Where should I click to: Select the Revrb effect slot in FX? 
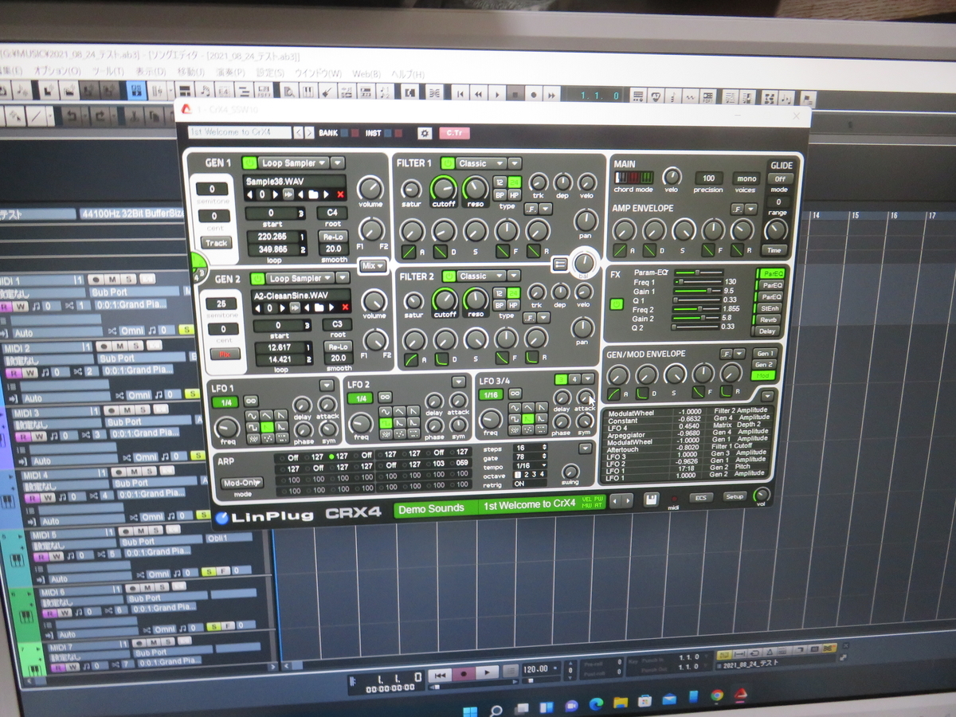[769, 319]
